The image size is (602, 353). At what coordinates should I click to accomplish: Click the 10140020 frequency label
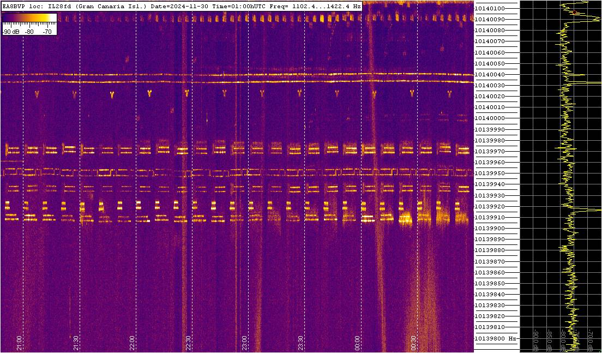coord(490,97)
